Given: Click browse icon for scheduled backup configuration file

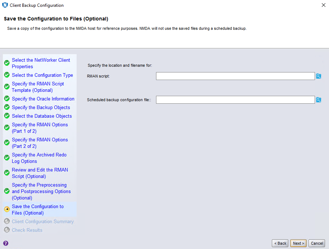Looking at the screenshot, I should coord(318,100).
